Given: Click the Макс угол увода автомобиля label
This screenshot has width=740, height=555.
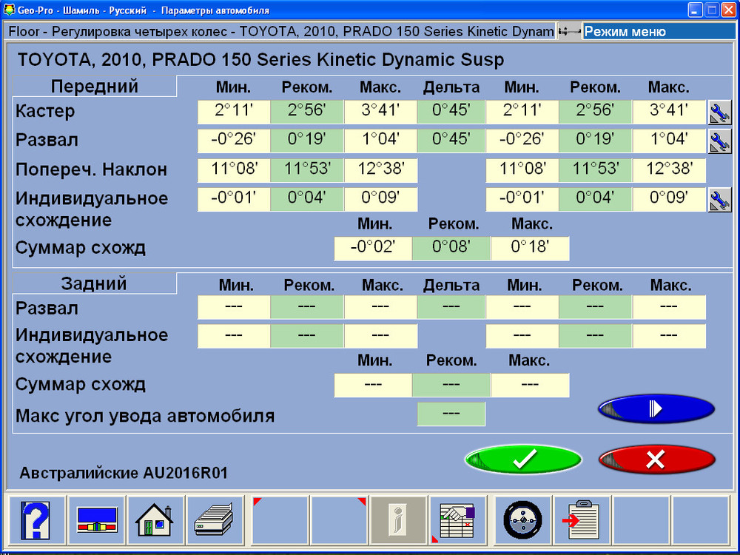Looking at the screenshot, I should click(x=145, y=416).
